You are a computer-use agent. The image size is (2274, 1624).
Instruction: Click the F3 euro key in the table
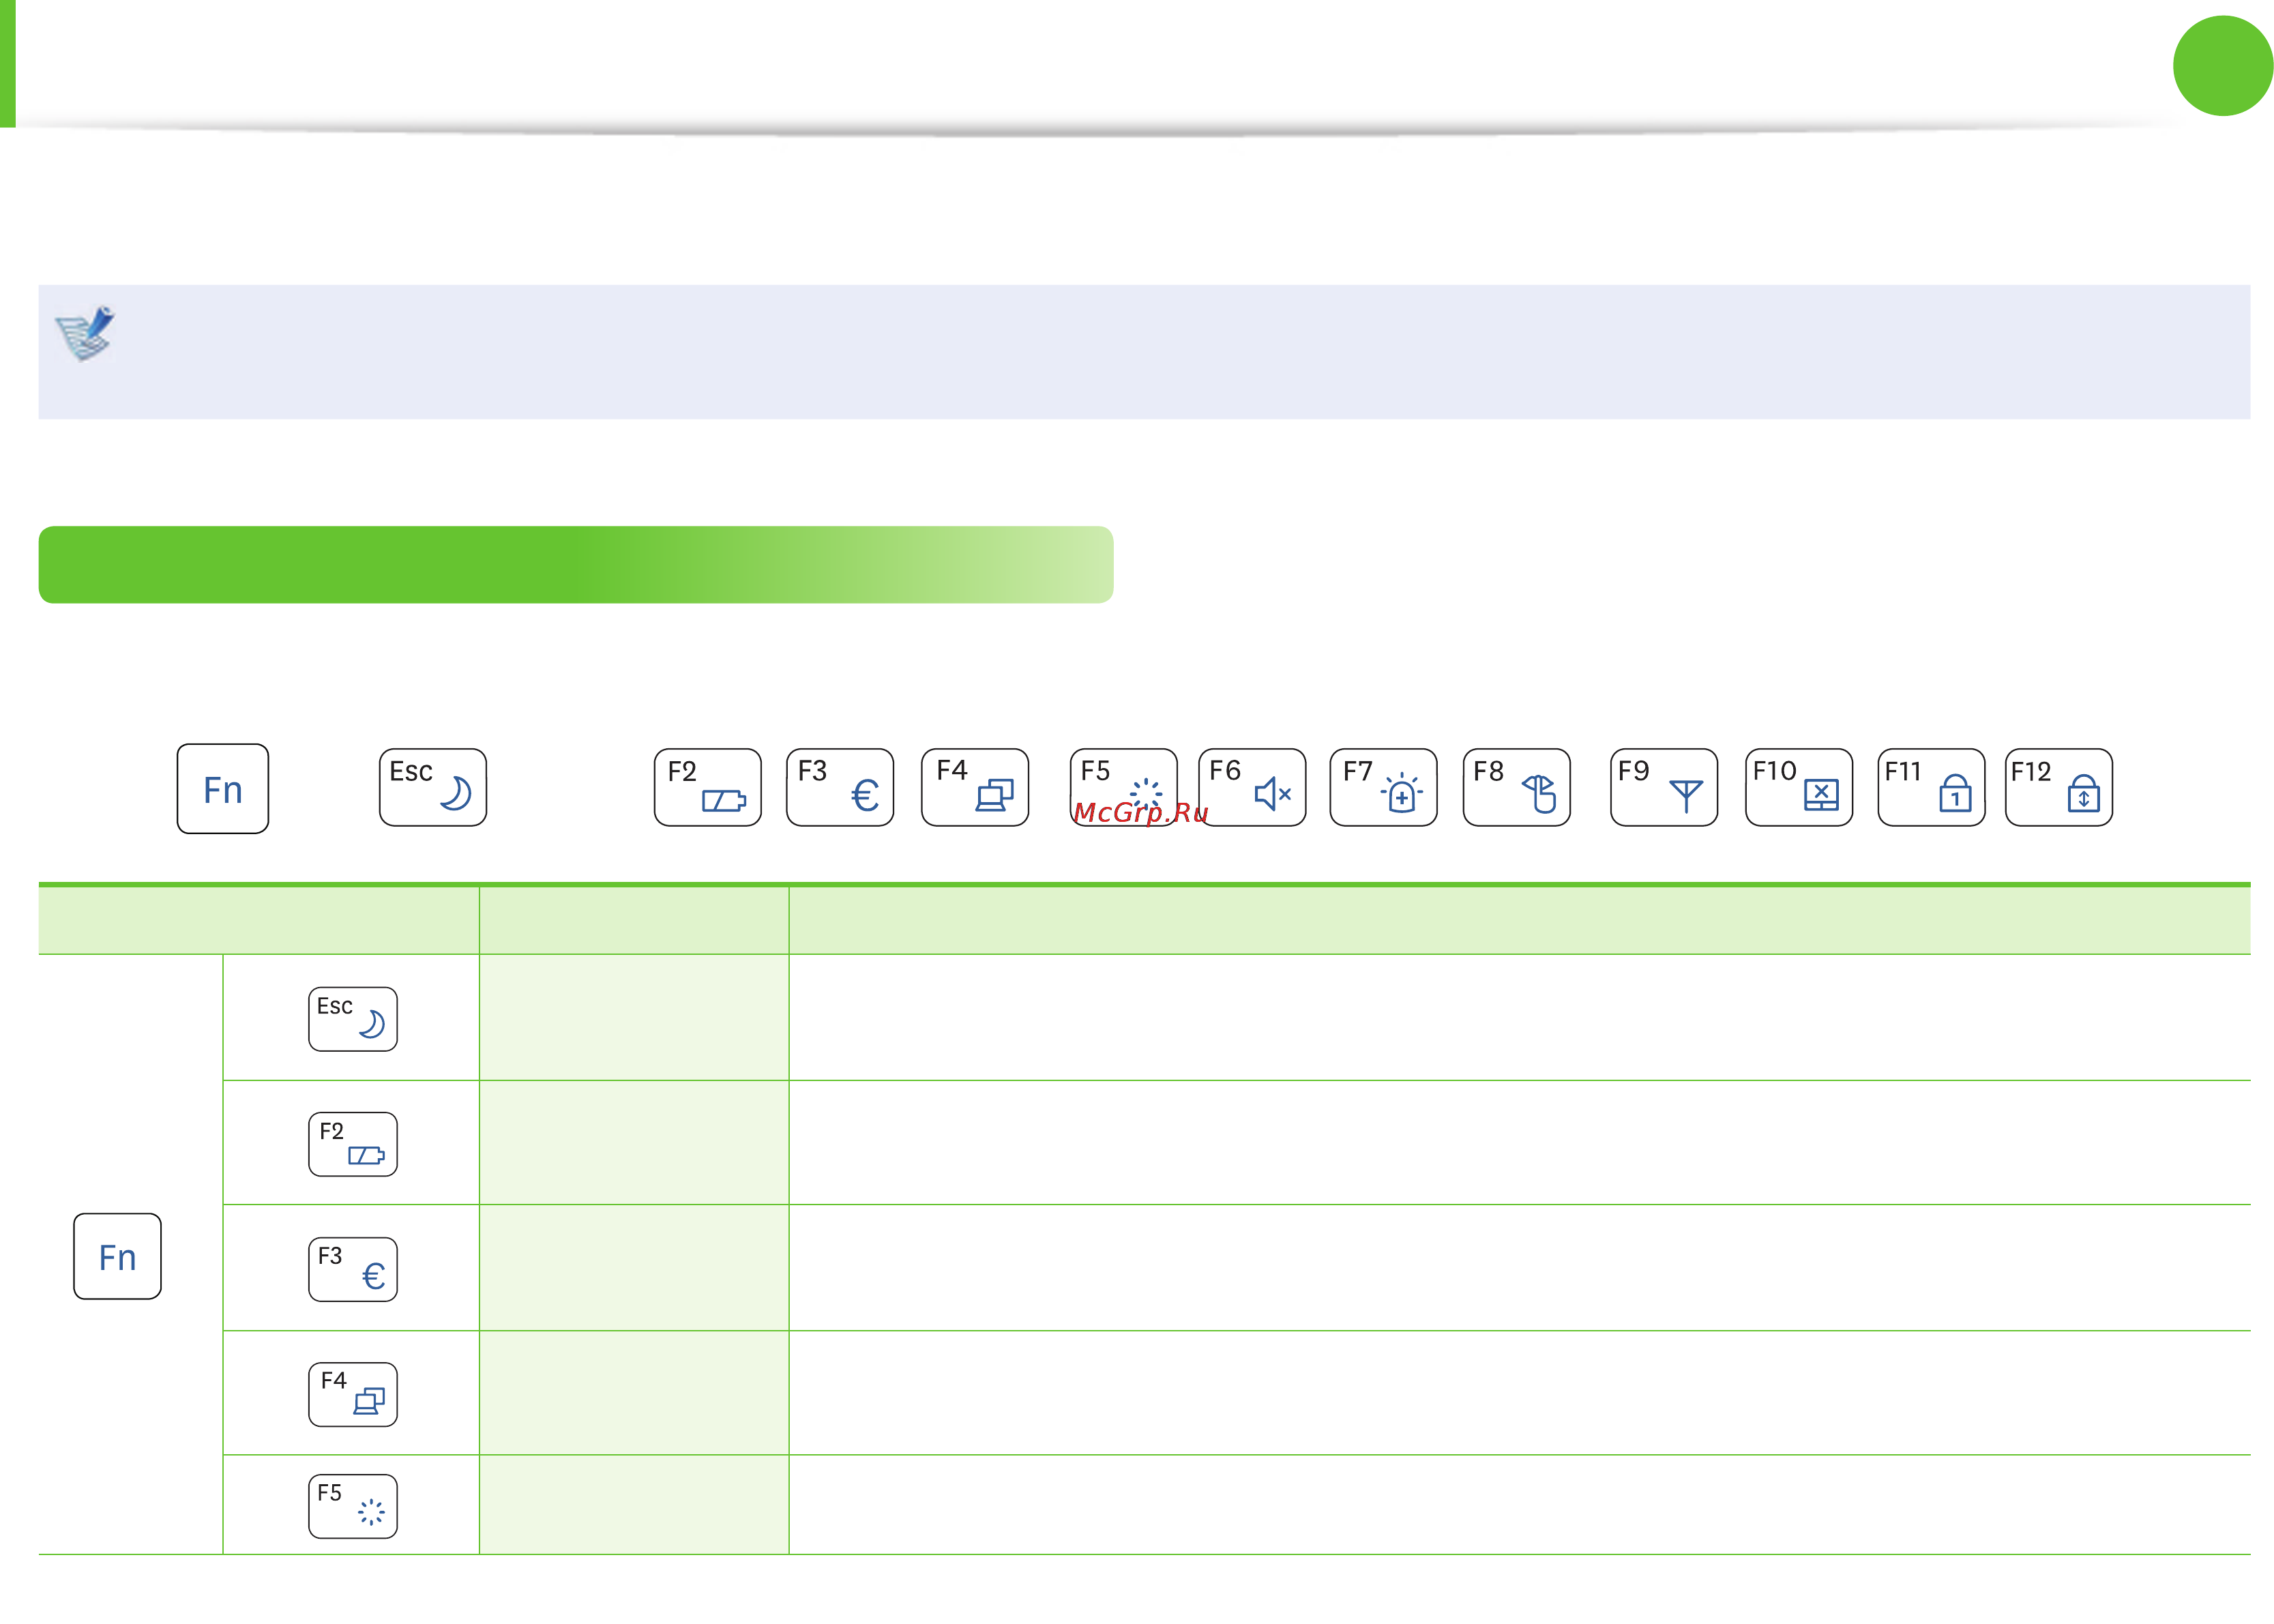(352, 1269)
